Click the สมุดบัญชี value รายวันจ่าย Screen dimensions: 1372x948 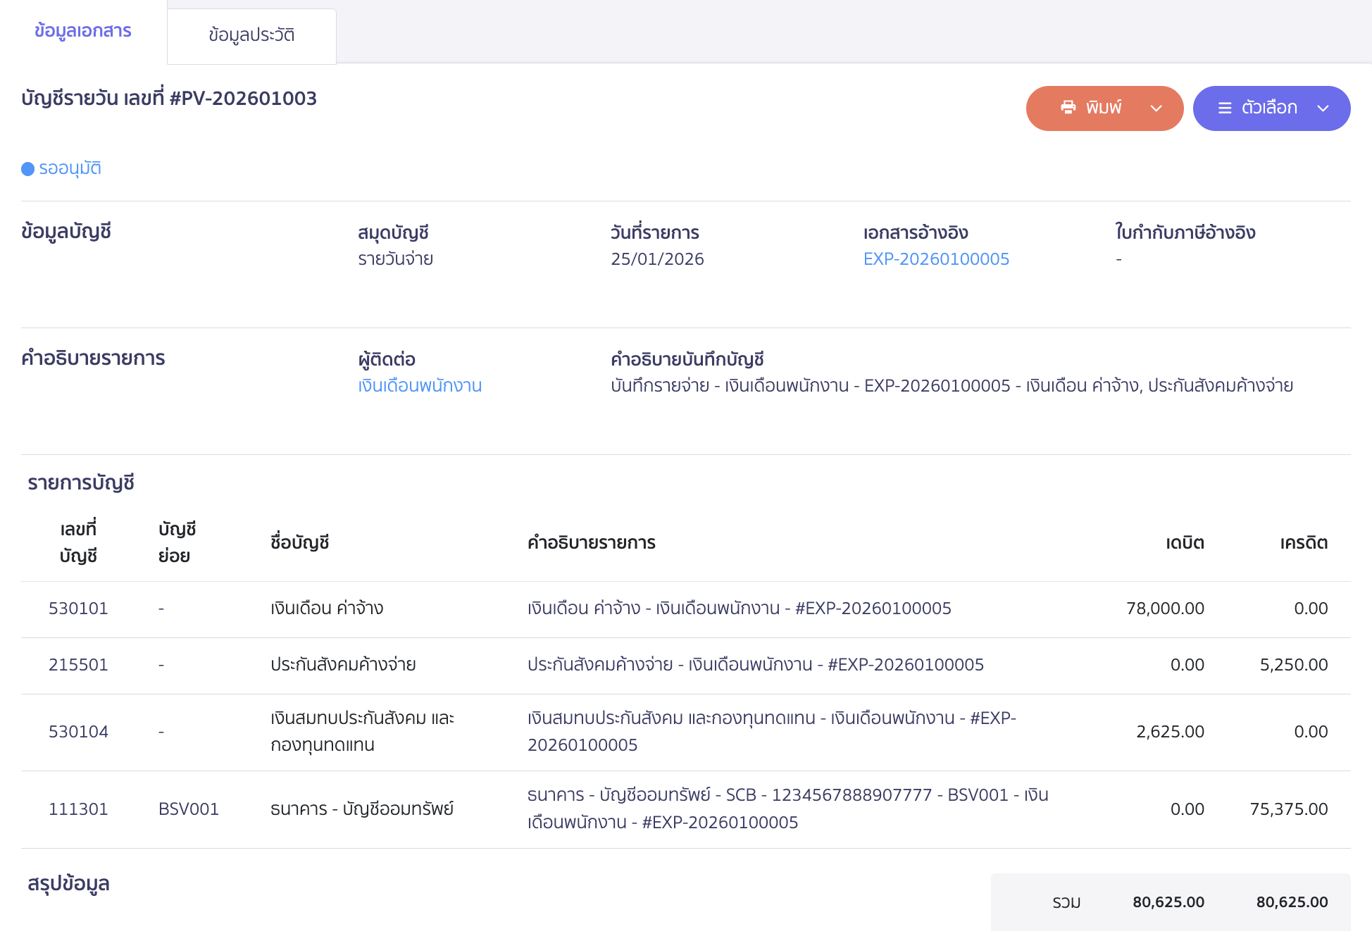[395, 258]
